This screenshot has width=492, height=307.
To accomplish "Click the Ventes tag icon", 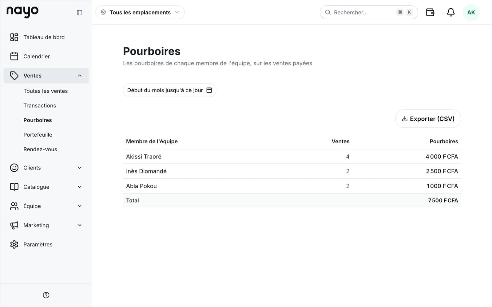I will 14,76.
